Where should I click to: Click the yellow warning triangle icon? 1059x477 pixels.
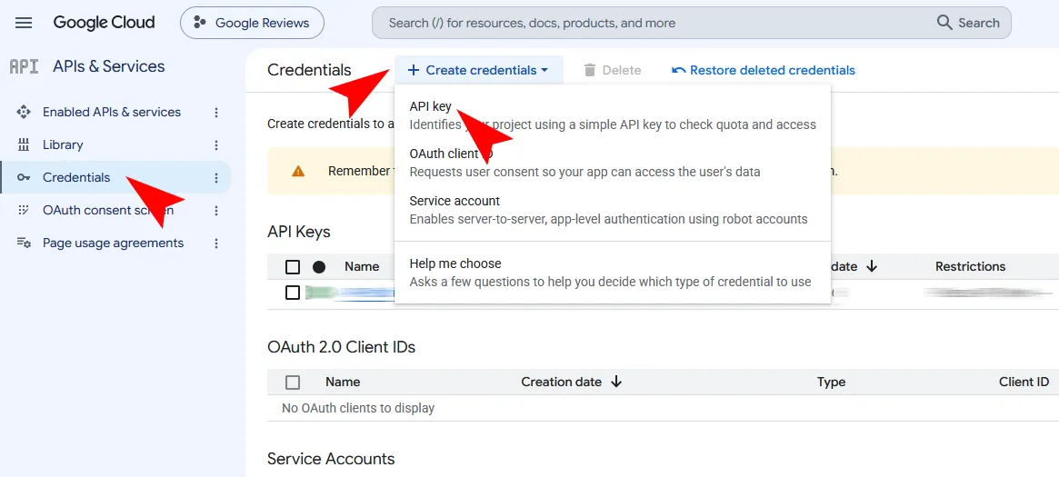[298, 172]
